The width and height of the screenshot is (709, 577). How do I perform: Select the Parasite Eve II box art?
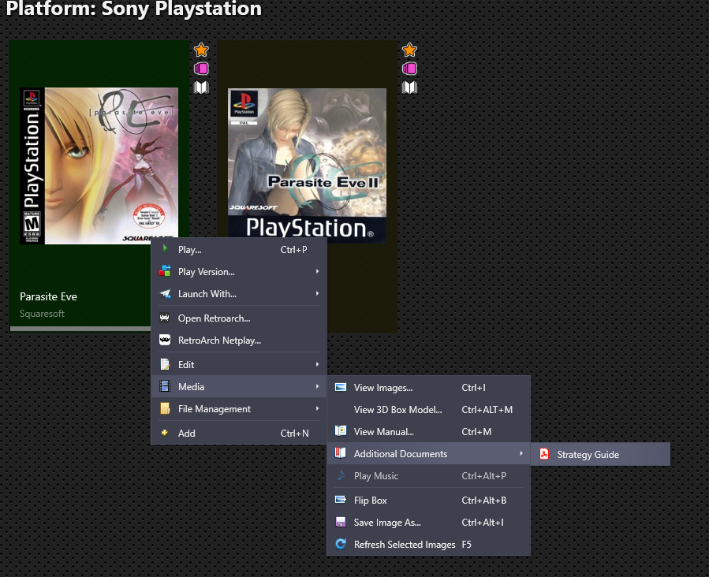pos(307,166)
